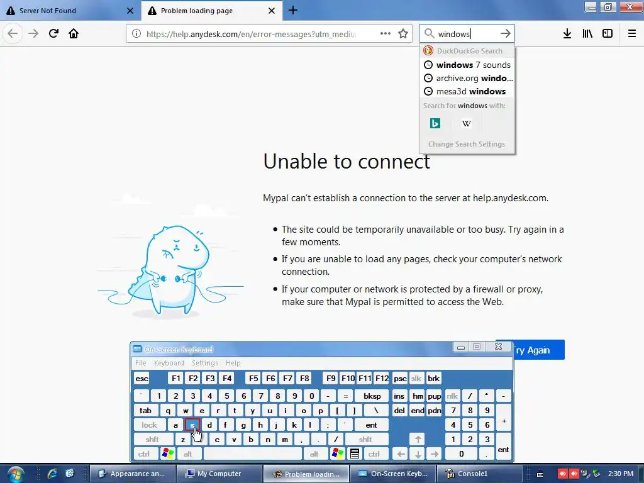Open Change Search Settings

(x=467, y=144)
